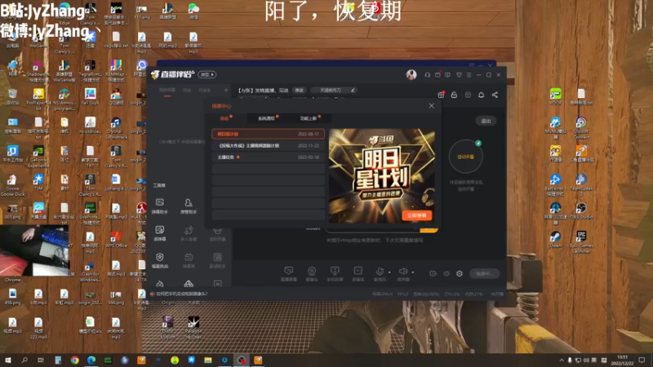
Task: Toggle the eye preview visibility icon
Action: pyautogui.click(x=446, y=273)
